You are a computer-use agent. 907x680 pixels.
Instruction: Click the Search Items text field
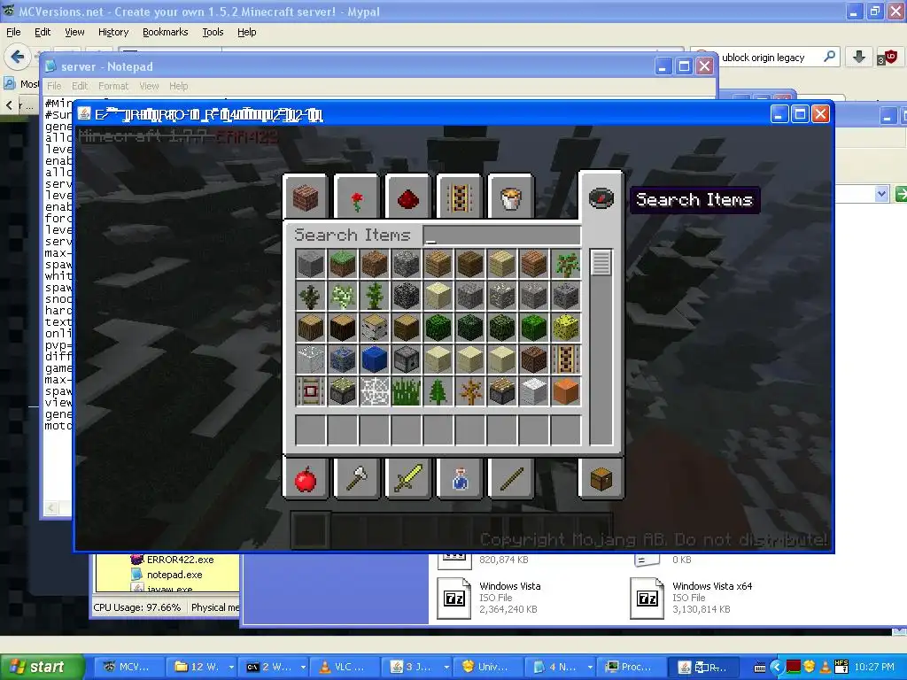[502, 236]
